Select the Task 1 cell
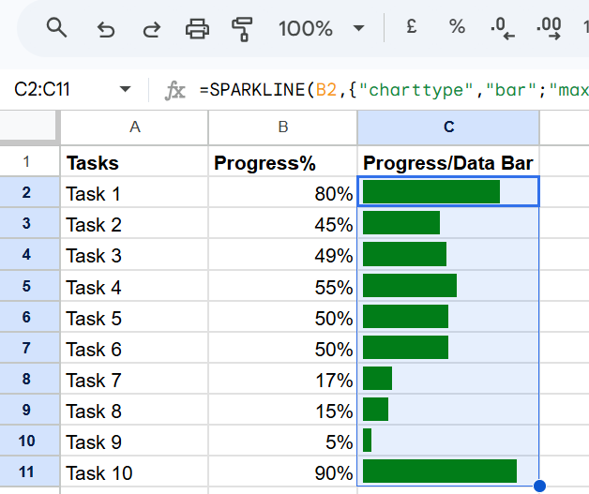Viewport: 589px width, 494px height. (134, 192)
